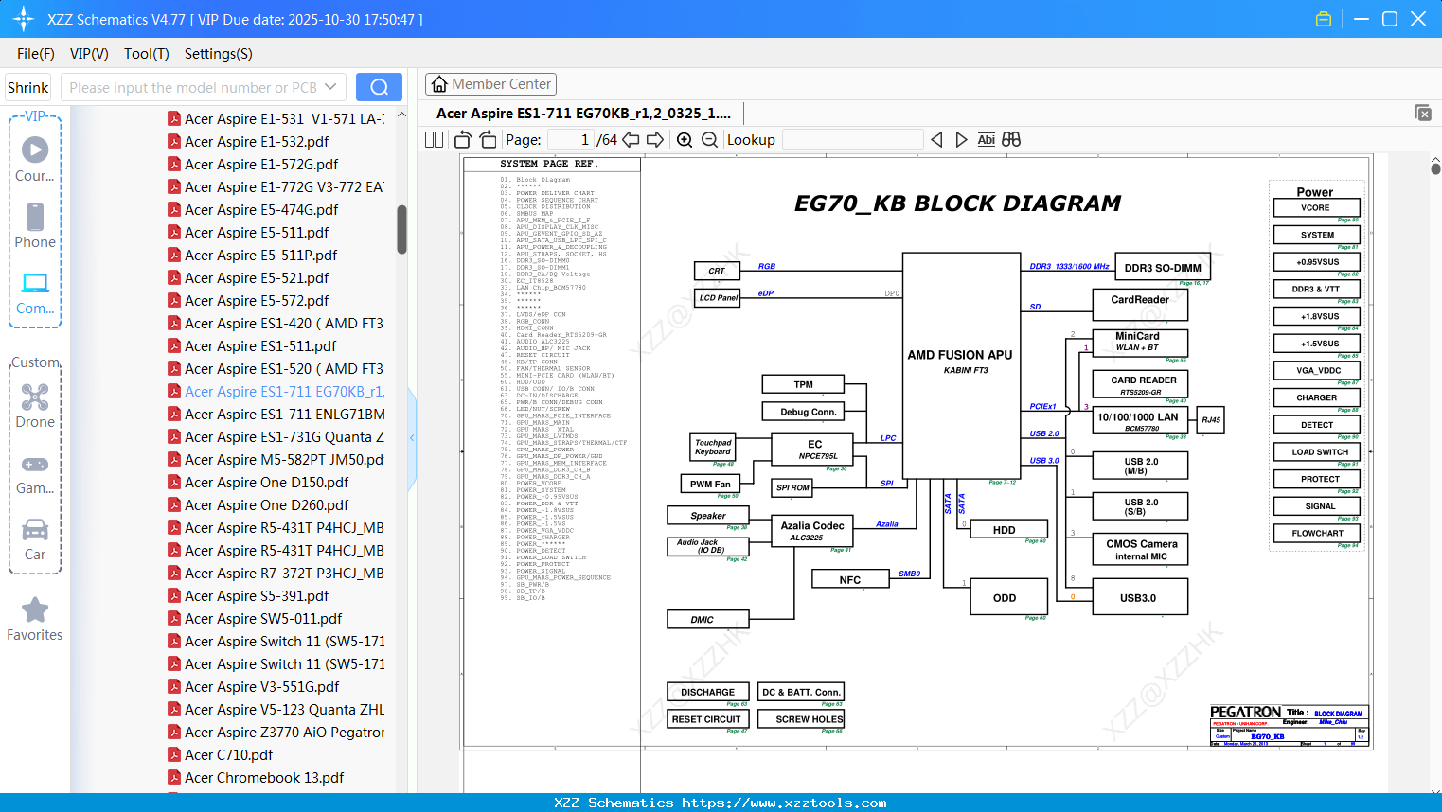Viewport: 1442px width, 812px height.
Task: Rotate the page clockwise
Action: (489, 139)
